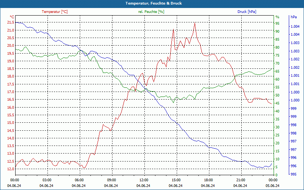
Task: Click the '13,5' temperature axis value
Action: [11, 146]
